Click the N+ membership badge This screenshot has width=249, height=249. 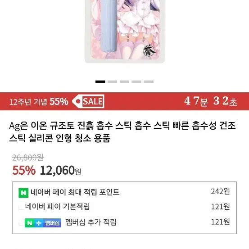pos(43,223)
